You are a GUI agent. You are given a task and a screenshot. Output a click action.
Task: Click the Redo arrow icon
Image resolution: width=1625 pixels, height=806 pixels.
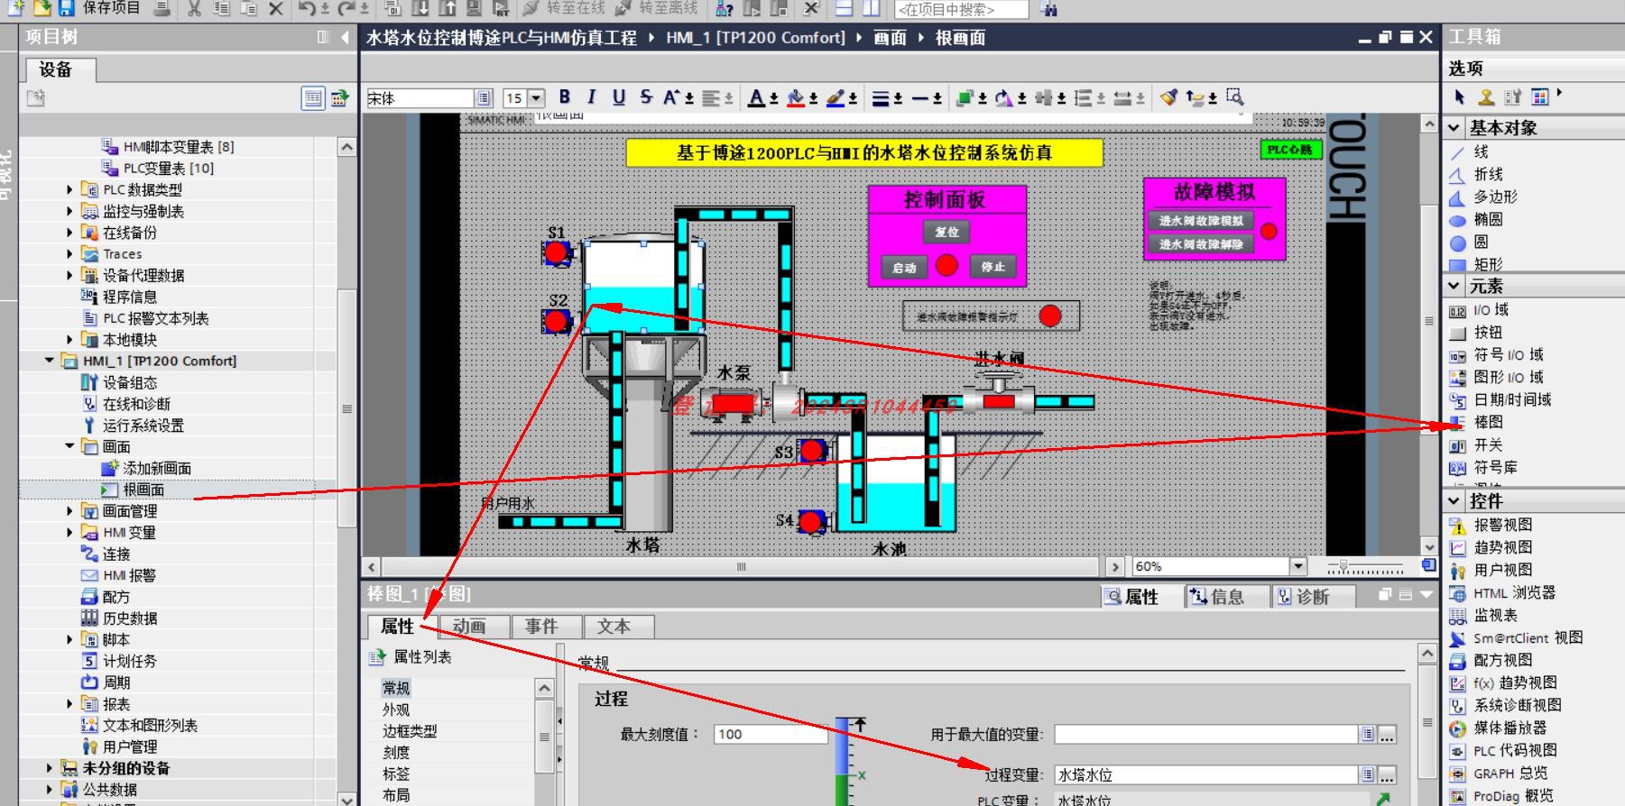346,8
